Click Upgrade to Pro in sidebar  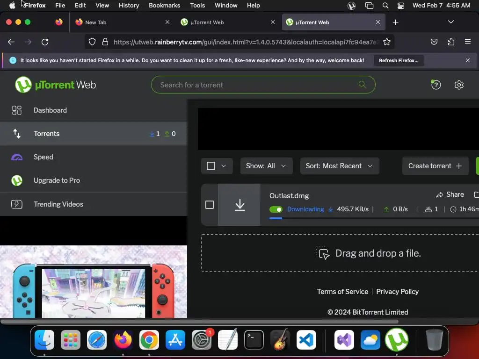(x=94, y=180)
